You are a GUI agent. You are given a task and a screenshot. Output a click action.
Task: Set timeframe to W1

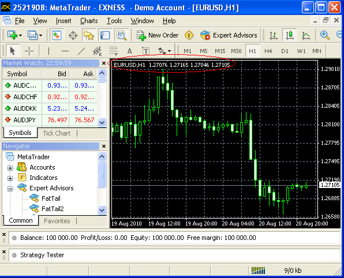click(x=301, y=51)
